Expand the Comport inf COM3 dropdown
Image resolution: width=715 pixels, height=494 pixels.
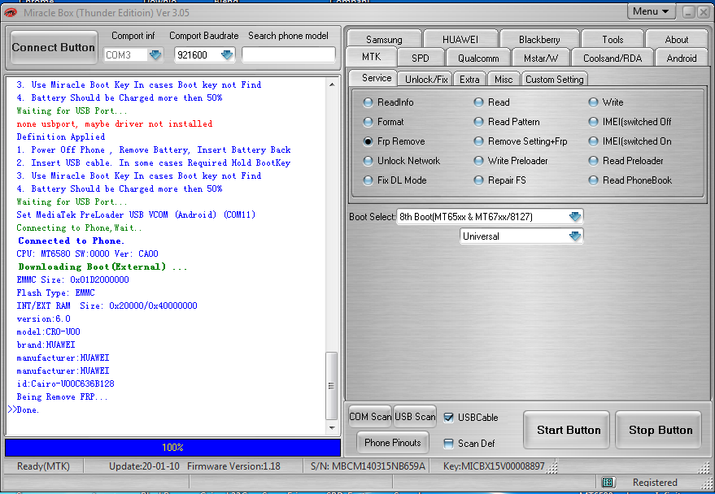[155, 55]
